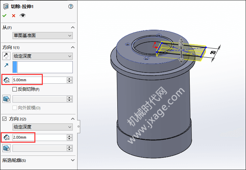Collapse the 方向 1(1) section

coord(73,47)
